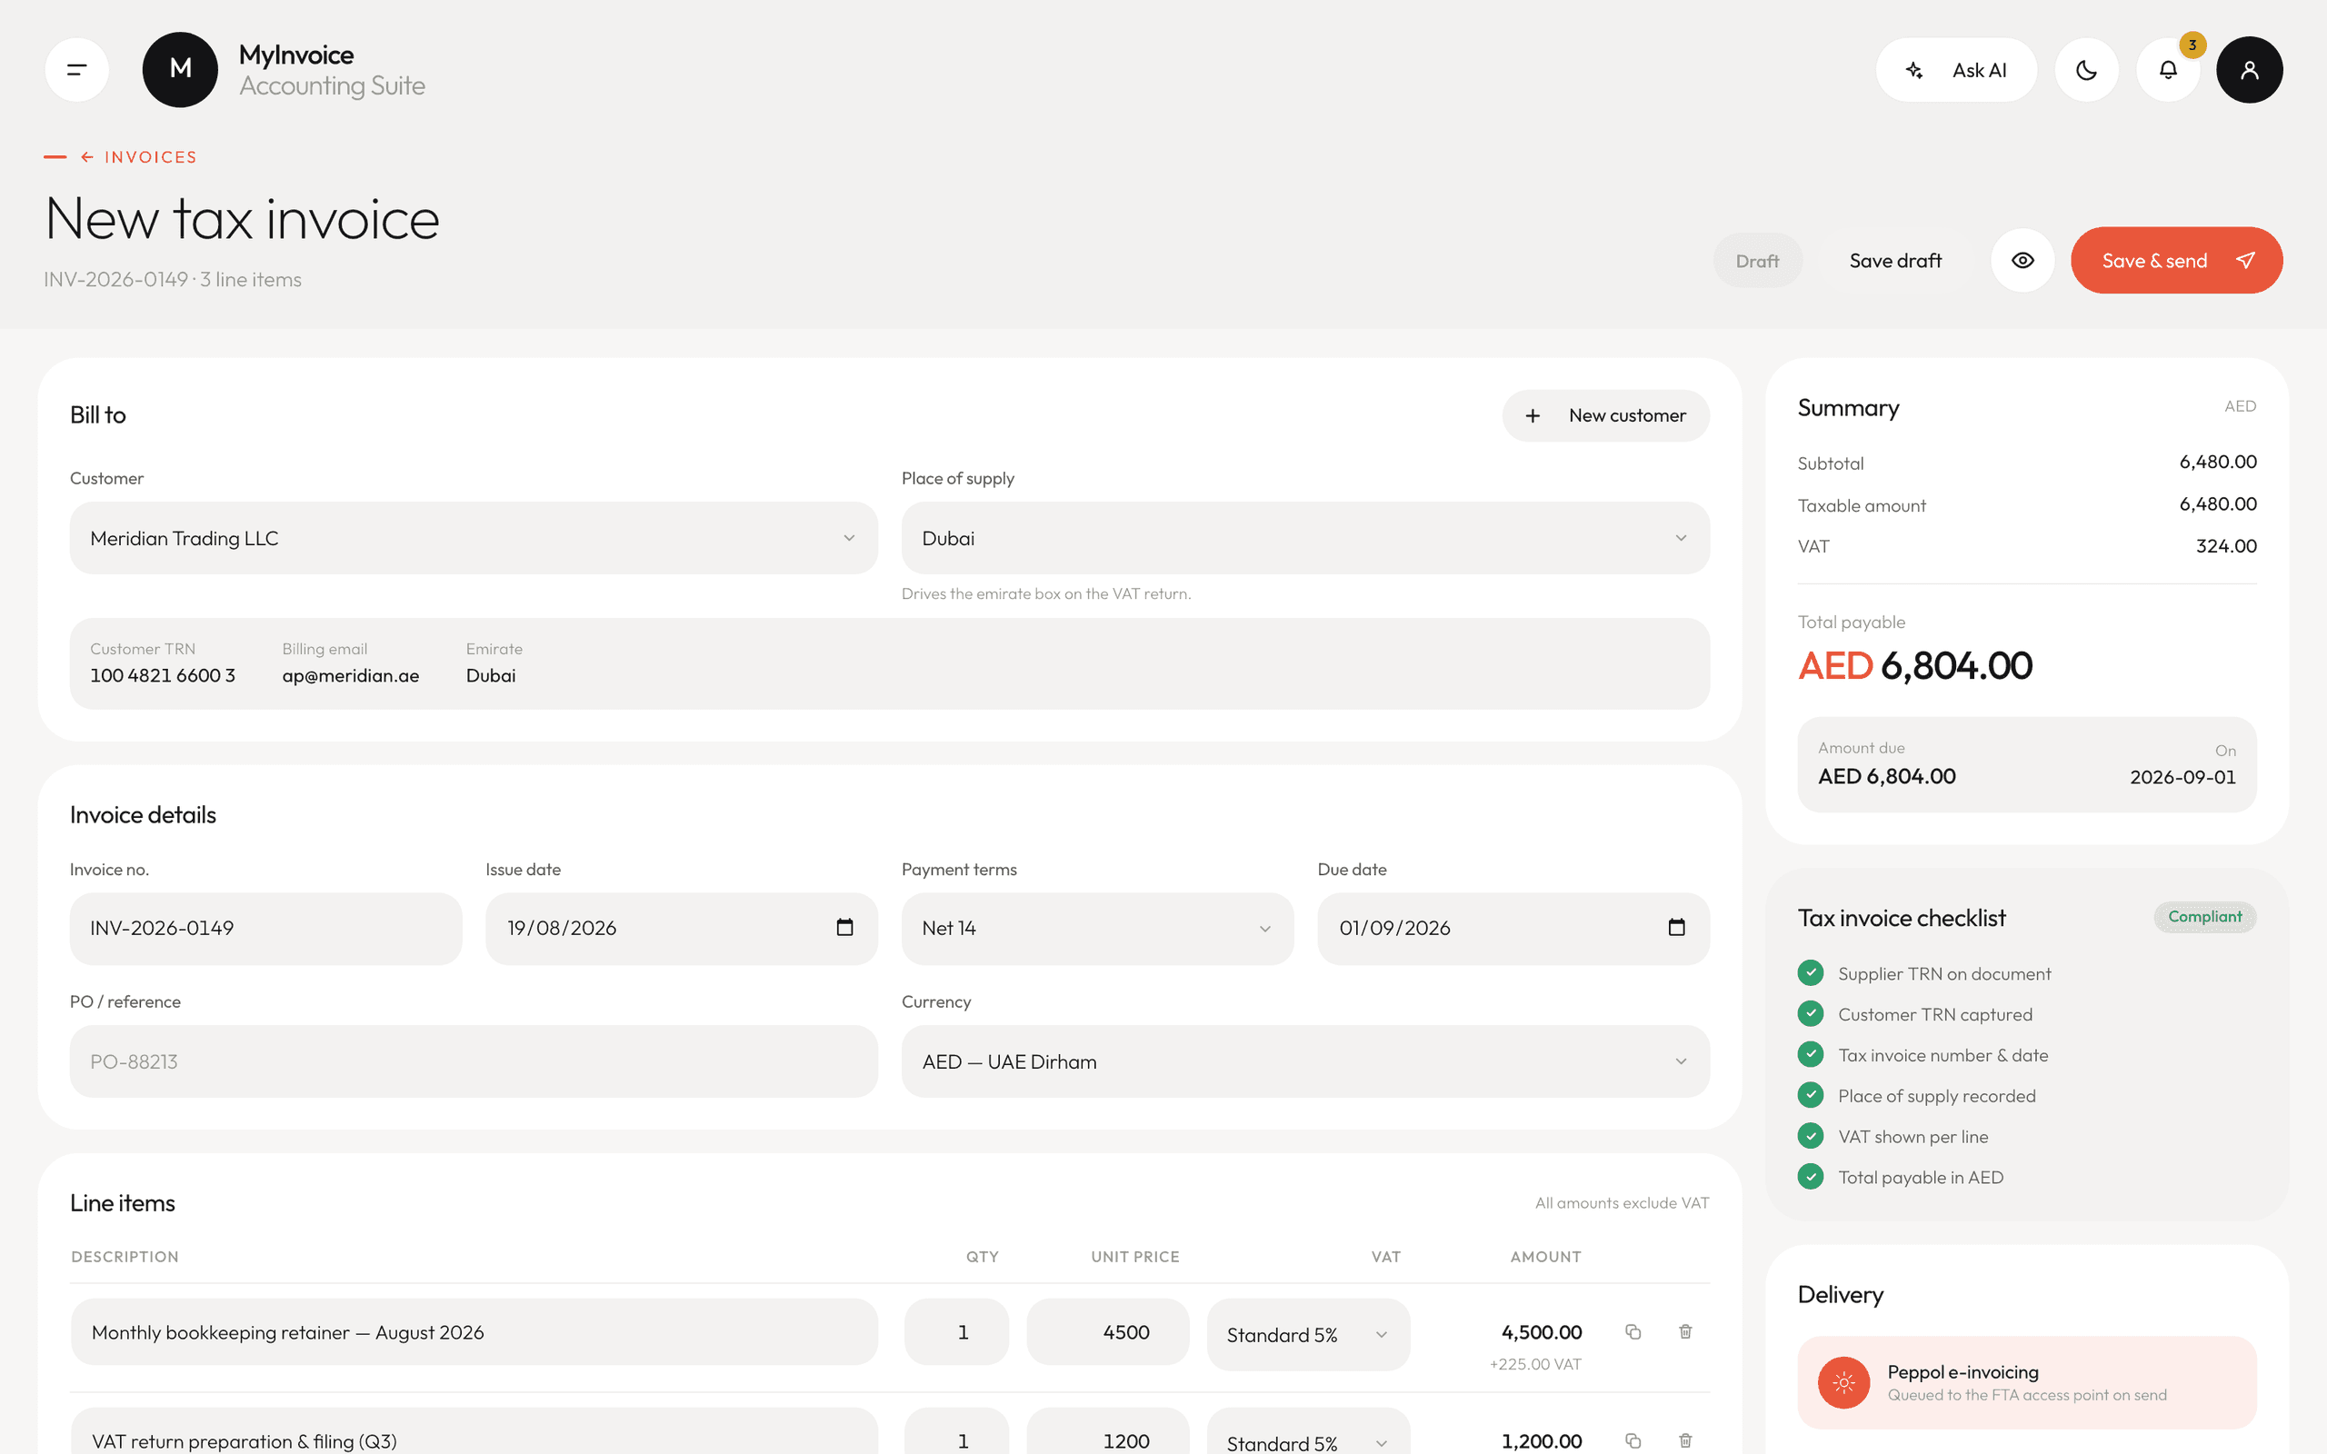
Task: Go back to Invoices link
Action: pyautogui.click(x=139, y=156)
